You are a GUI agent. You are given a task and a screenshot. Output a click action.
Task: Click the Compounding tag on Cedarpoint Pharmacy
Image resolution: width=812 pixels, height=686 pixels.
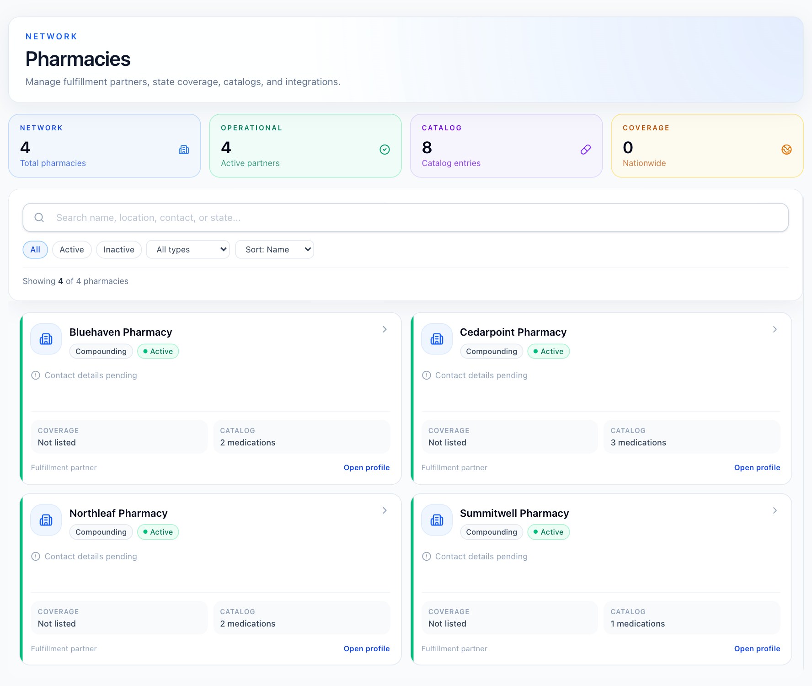click(491, 351)
